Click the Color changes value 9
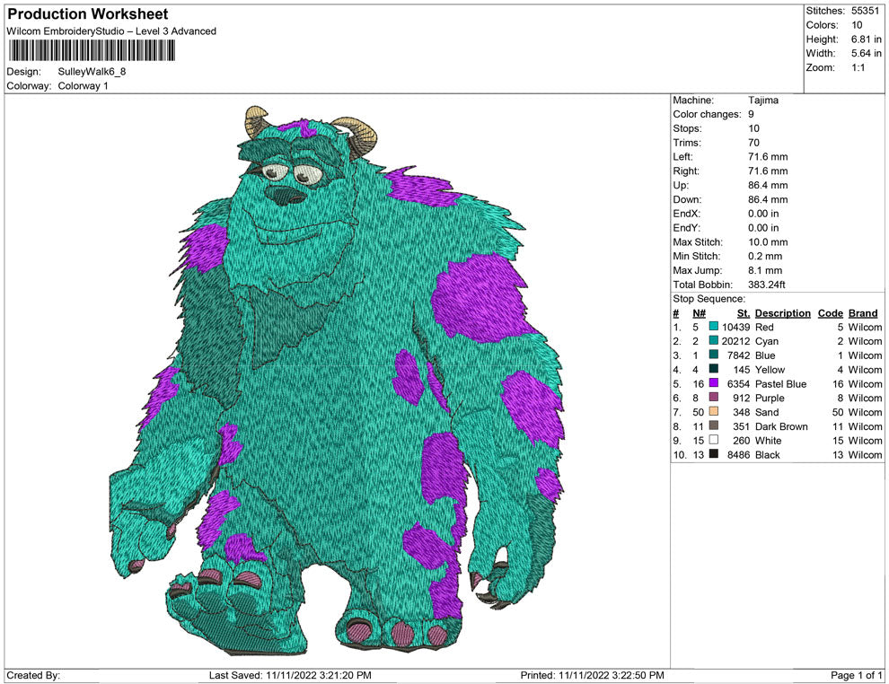889x684 pixels. [x=752, y=115]
